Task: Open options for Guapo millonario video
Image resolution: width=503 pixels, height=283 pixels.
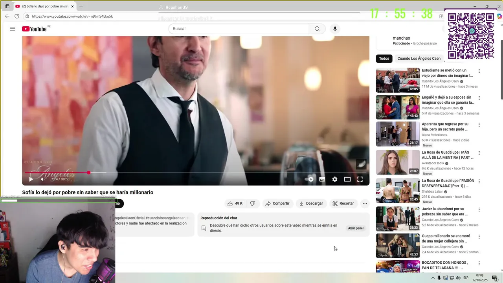Action: tap(479, 237)
